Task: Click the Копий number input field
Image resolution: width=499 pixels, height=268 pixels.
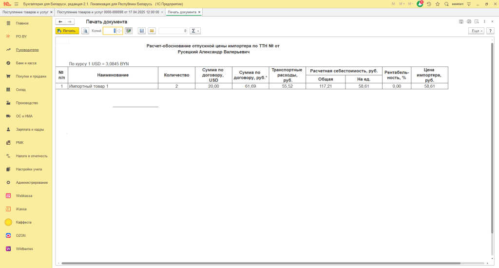Action: pyautogui.click(x=110, y=31)
